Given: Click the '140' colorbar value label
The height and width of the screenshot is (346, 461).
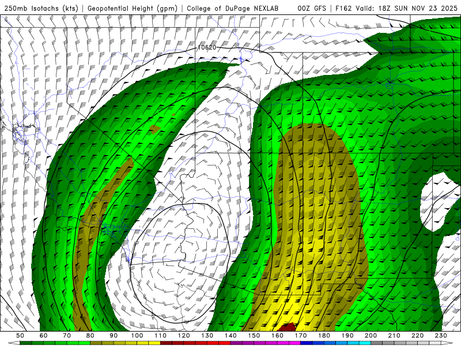Looking at the screenshot, I should tap(231, 336).
